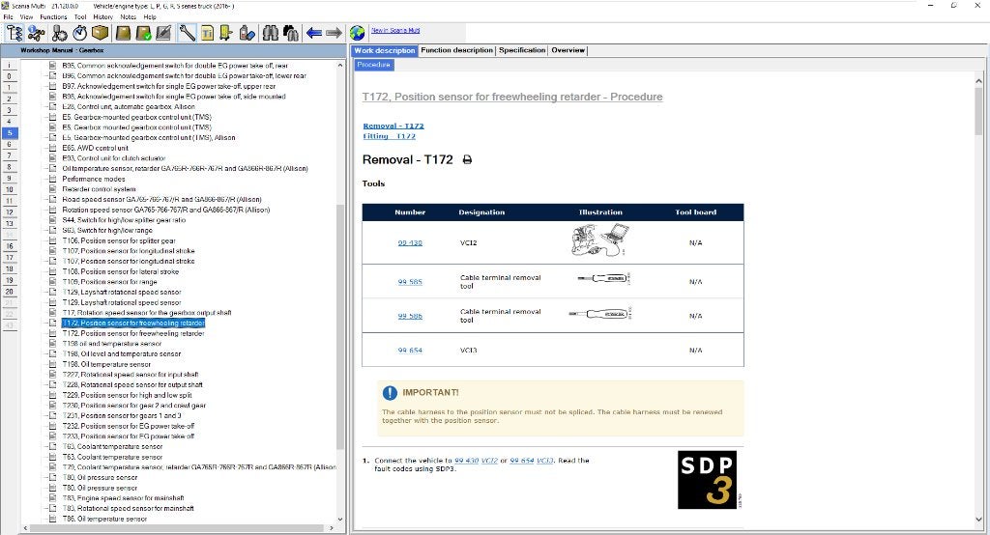
Task: Click the VCI2 tool illustration
Action: (x=599, y=240)
